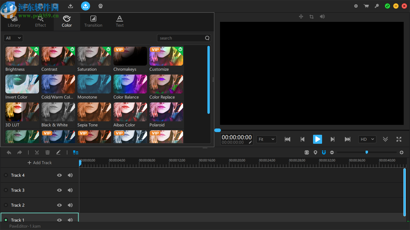Open the shopping cart icon
410x230 pixels.
pyautogui.click(x=366, y=6)
